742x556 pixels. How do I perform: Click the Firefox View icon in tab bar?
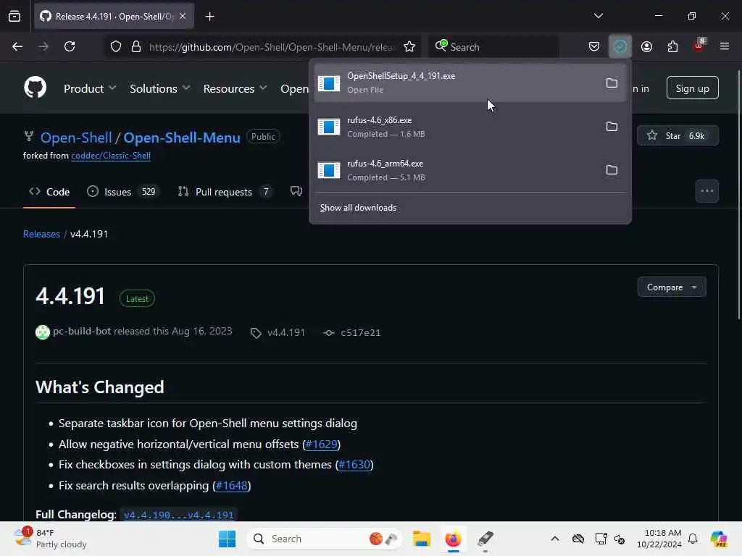(14, 16)
